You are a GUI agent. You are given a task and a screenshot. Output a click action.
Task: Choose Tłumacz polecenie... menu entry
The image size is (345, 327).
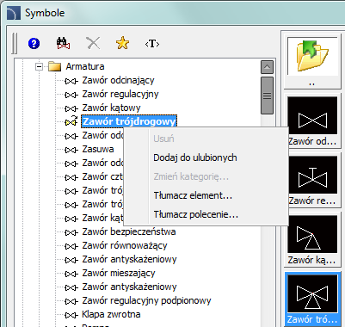pyautogui.click(x=206, y=214)
